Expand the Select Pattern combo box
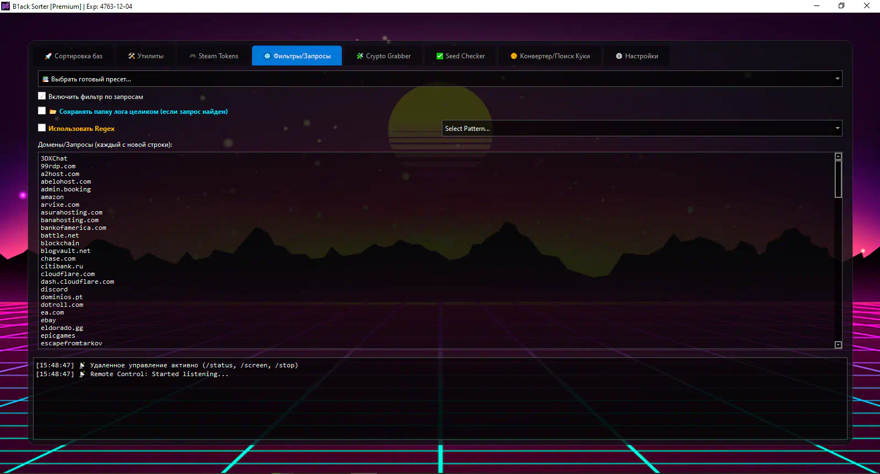880x474 pixels. pos(642,128)
